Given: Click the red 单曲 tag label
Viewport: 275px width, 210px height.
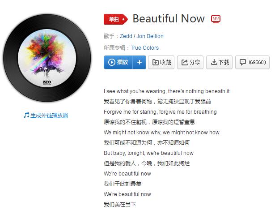Looking at the screenshot, I should coord(116,19).
